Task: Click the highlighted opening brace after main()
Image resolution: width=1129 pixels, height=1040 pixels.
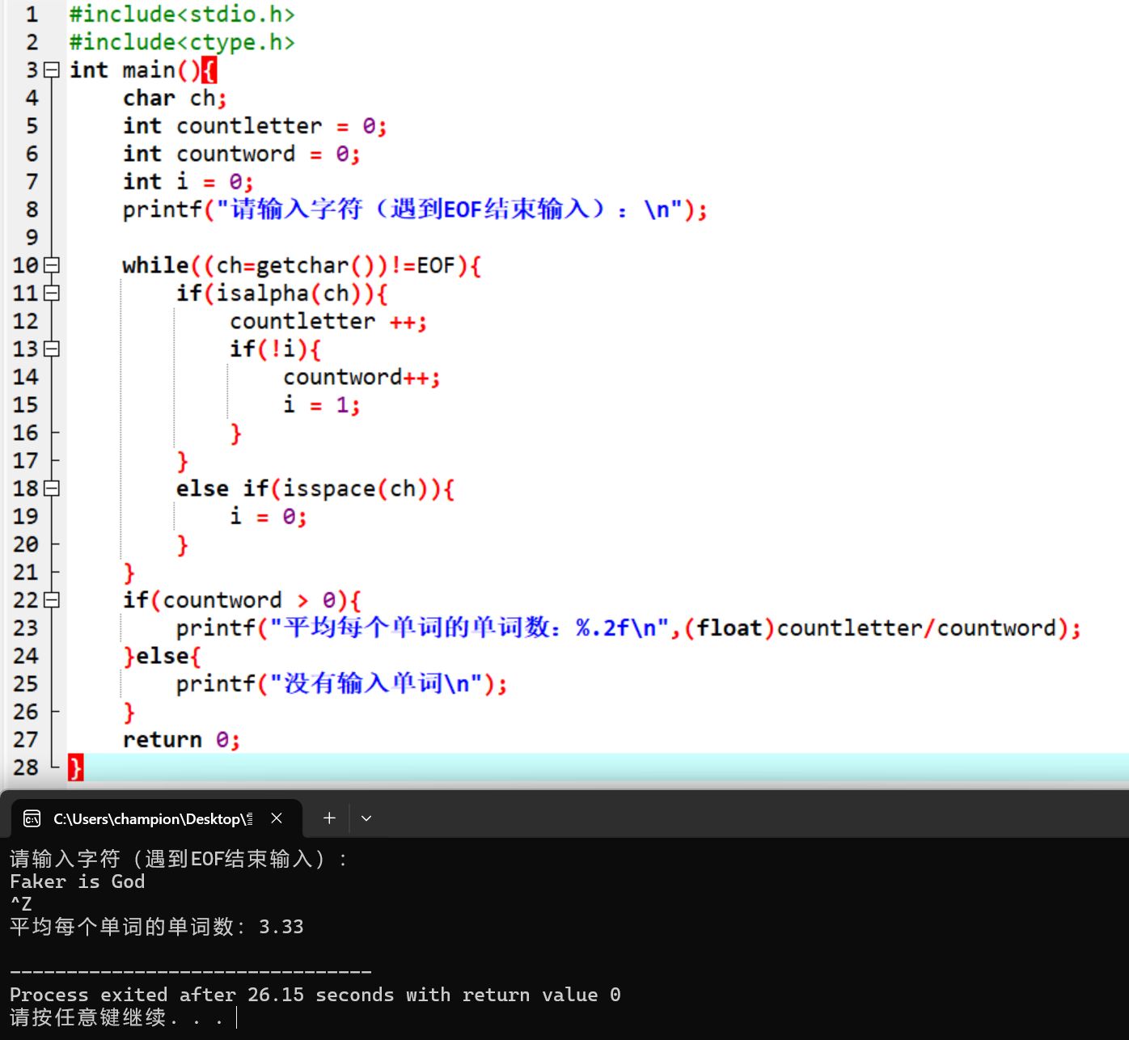Action: (209, 70)
